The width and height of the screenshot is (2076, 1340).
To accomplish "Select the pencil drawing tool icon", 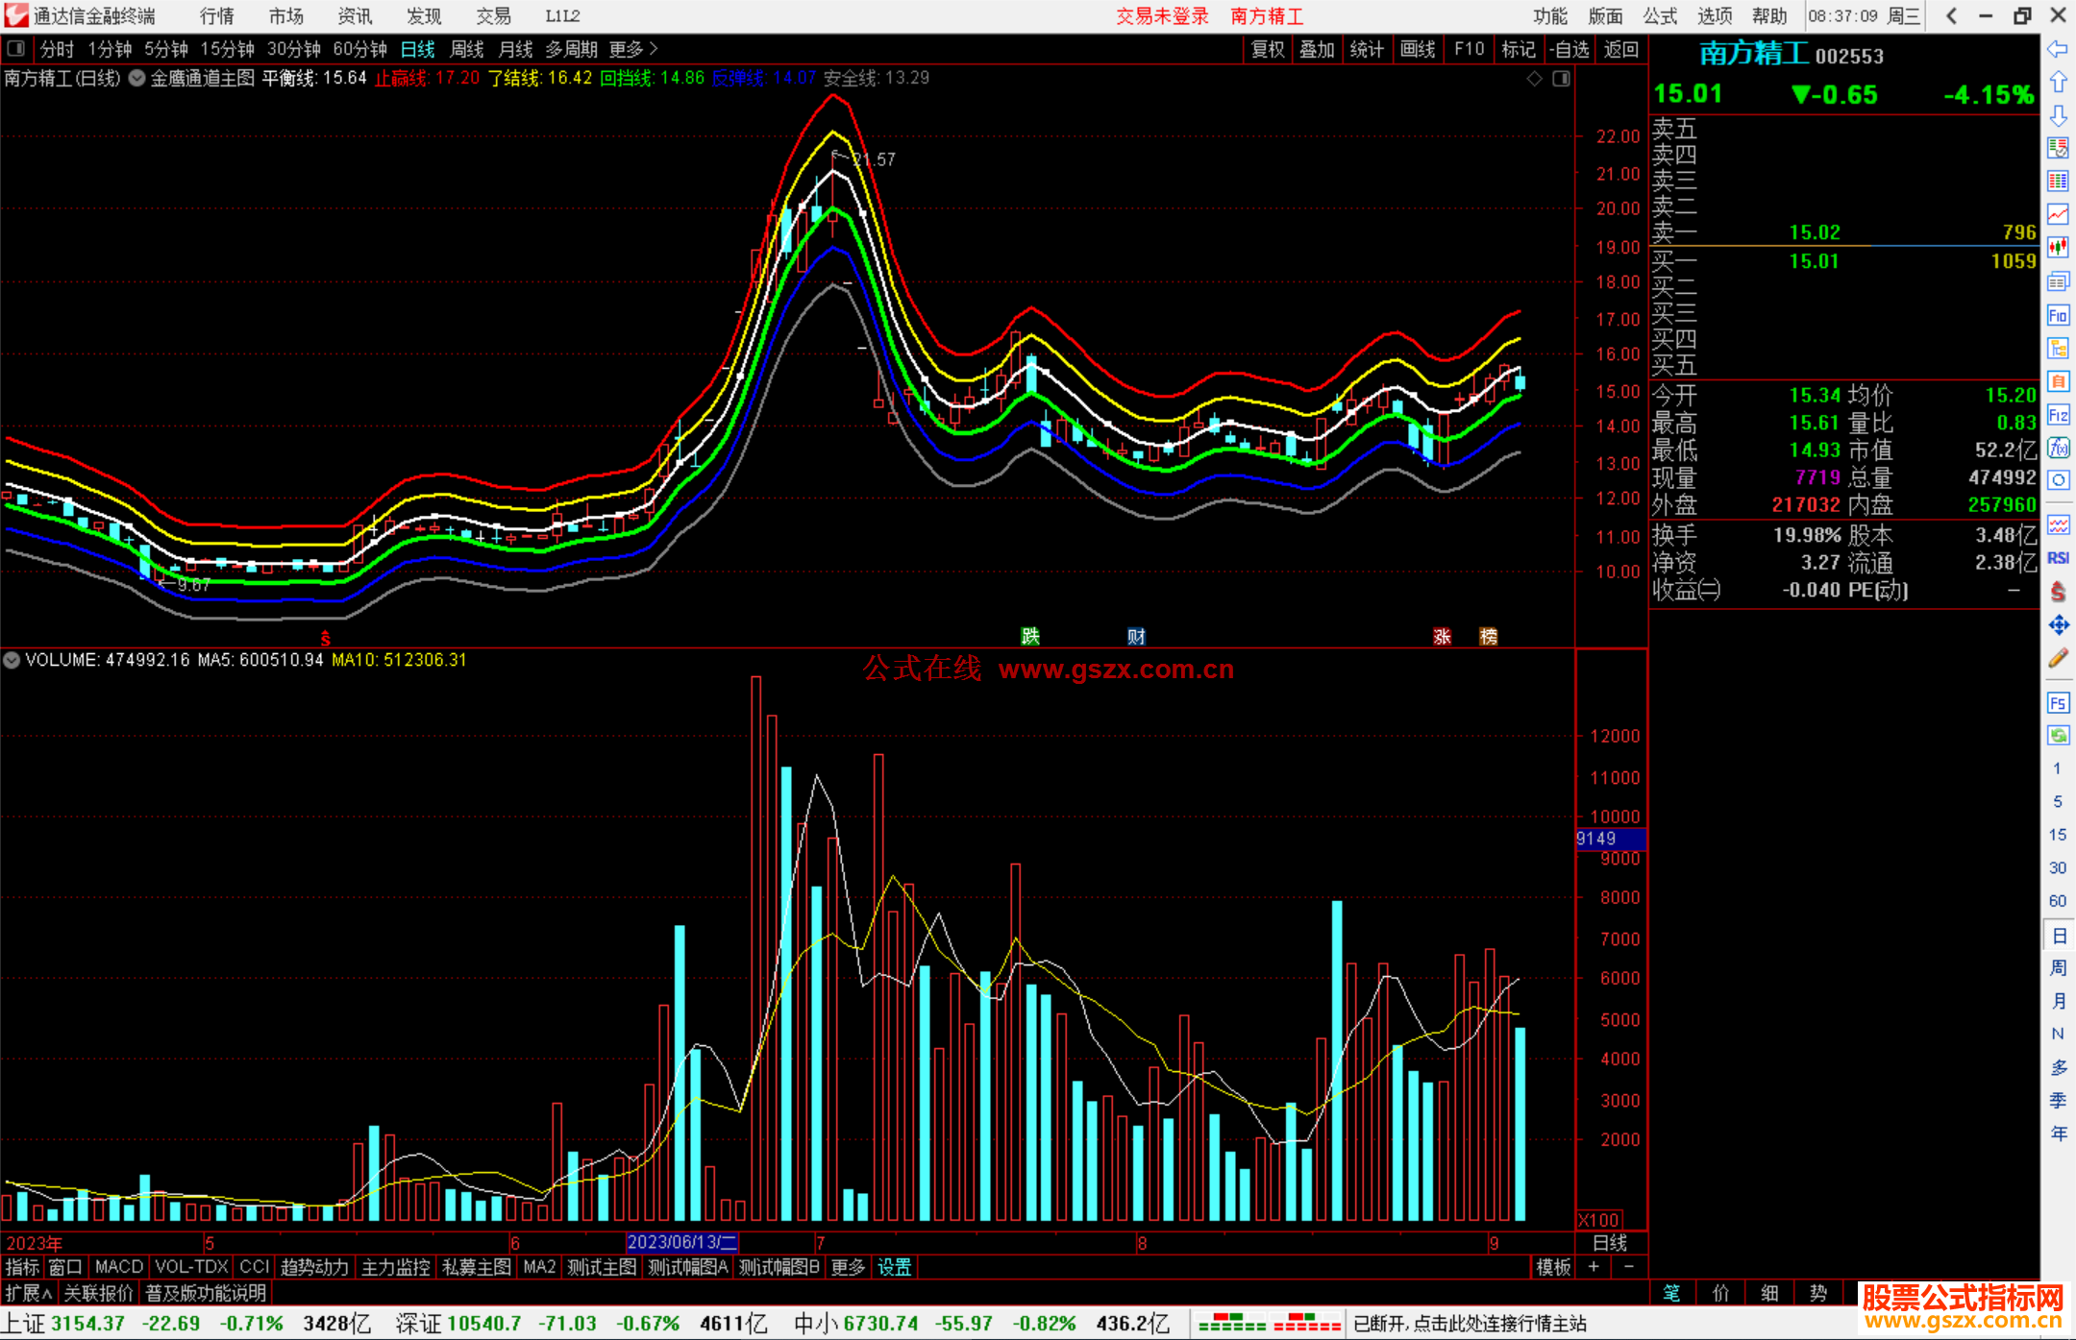I will 2058,659.
